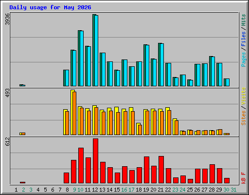249x195 pixels.
Task: Click the red KB bar for day 30
Action: coord(227,181)
